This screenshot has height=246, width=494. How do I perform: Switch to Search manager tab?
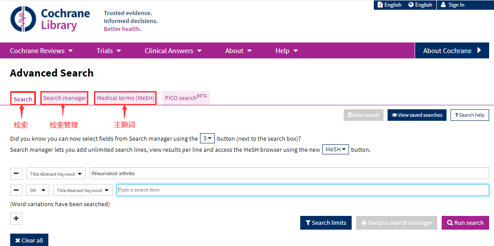point(65,98)
